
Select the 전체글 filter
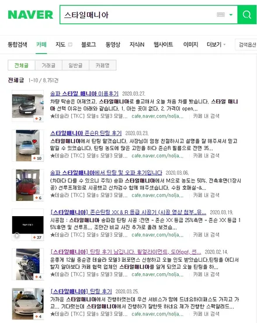tap(22, 65)
